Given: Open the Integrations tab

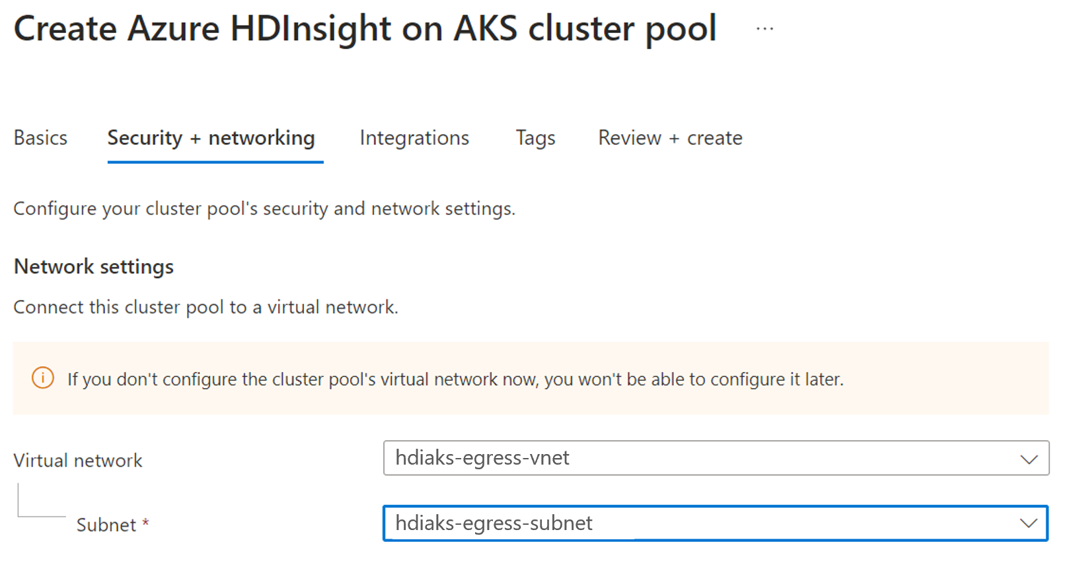Looking at the screenshot, I should (414, 137).
